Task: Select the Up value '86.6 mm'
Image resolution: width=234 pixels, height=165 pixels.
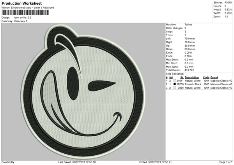Action: 190,46
